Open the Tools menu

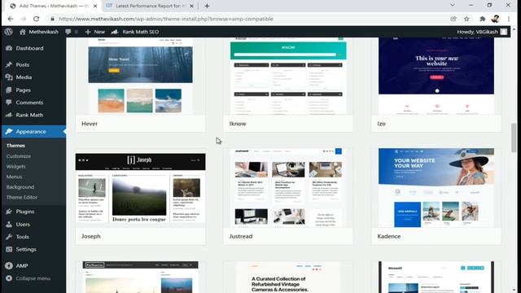click(22, 237)
